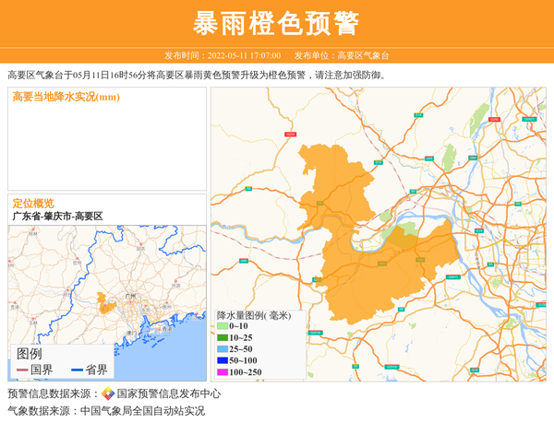
Task: Click the 50~100 legend label
Action: click(x=243, y=360)
